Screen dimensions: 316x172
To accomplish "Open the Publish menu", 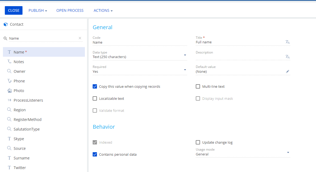I will tap(38, 10).
